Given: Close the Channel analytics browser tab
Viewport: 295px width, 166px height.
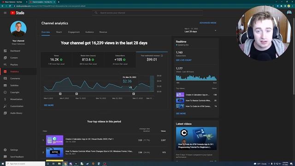Looking at the screenshot, I should (x=54, y=2).
